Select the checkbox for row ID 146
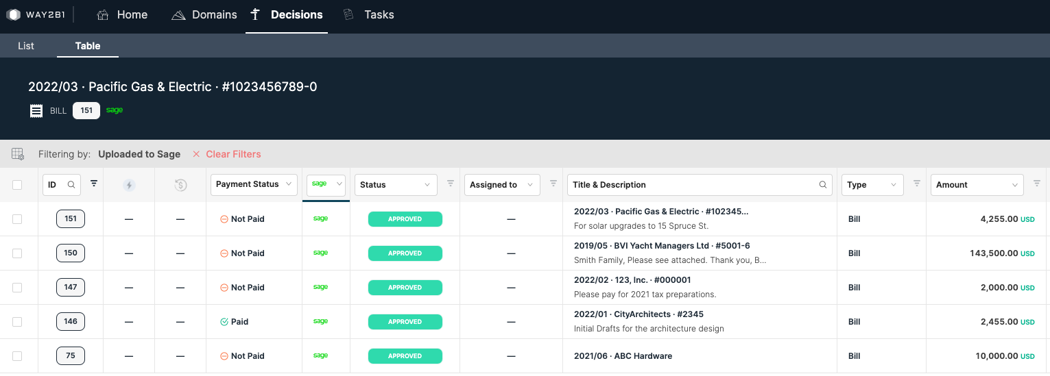The width and height of the screenshot is (1050, 376). click(x=17, y=322)
